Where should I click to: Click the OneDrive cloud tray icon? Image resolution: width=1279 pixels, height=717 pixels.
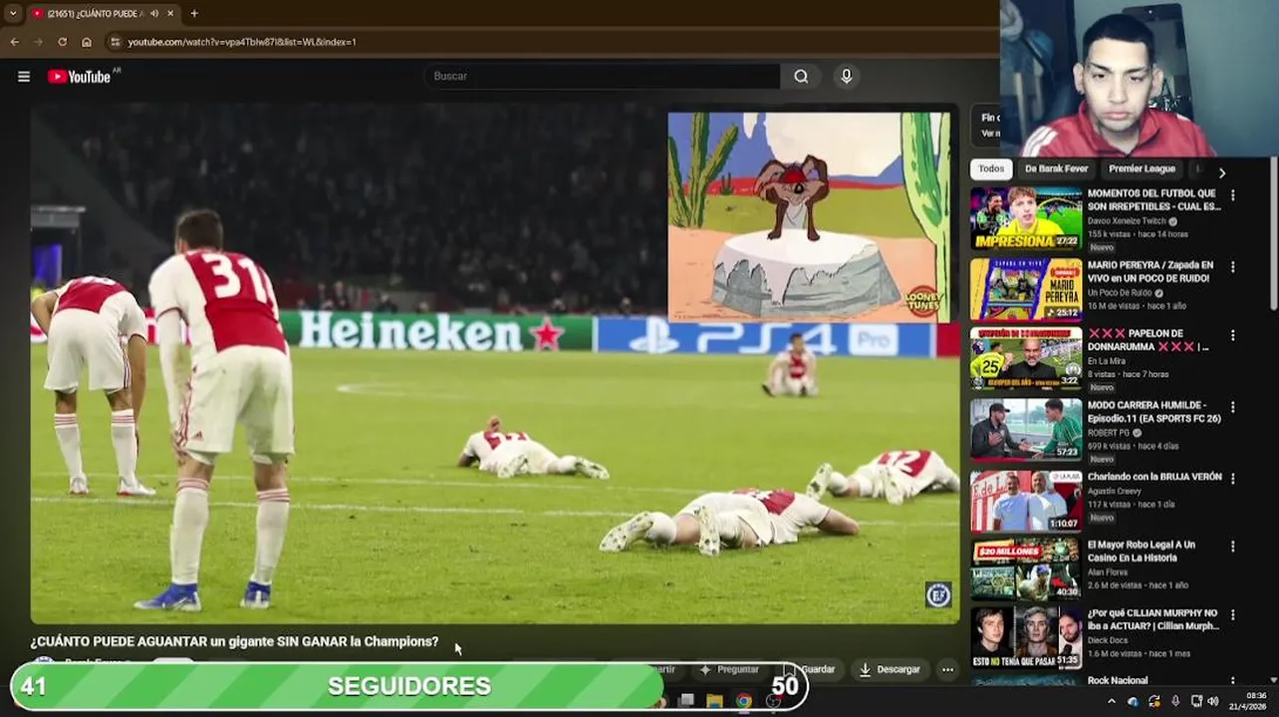[1133, 701]
